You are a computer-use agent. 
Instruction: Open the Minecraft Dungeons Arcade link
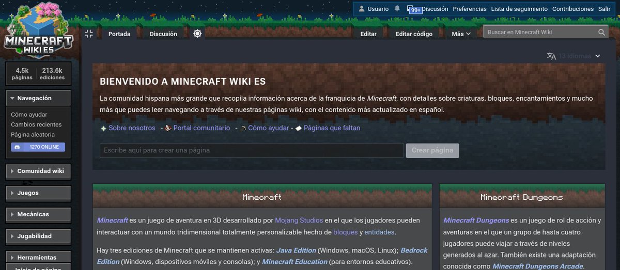537,266
